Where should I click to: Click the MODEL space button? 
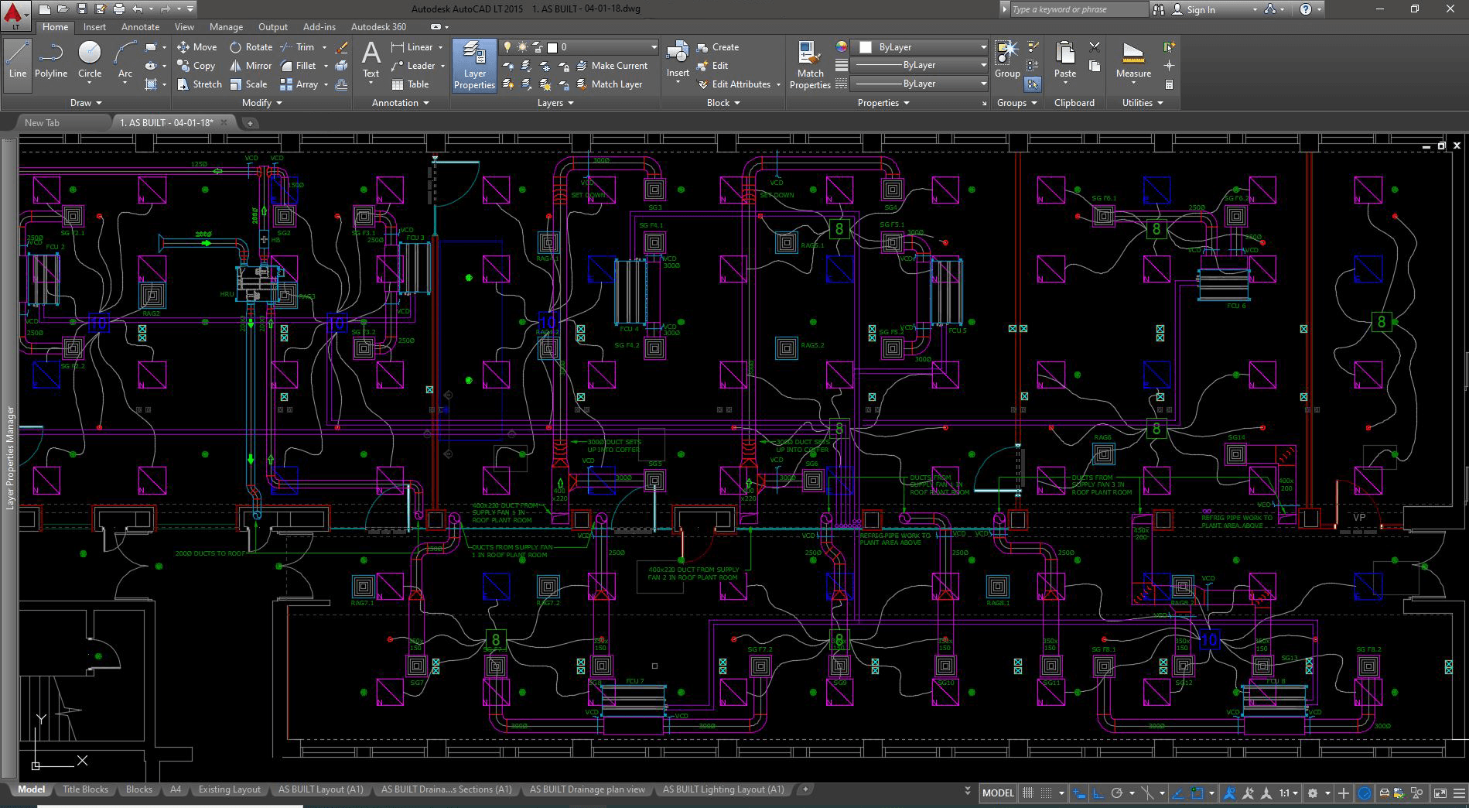point(997,793)
